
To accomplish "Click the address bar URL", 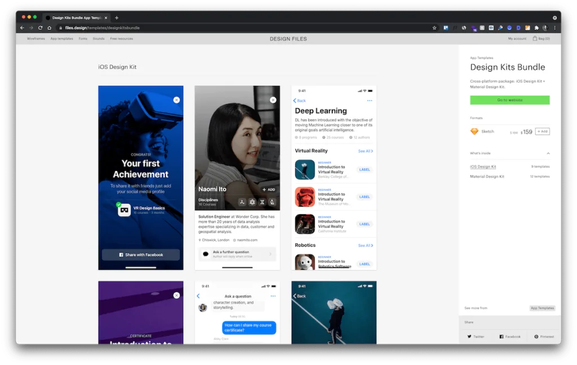I will [103, 28].
